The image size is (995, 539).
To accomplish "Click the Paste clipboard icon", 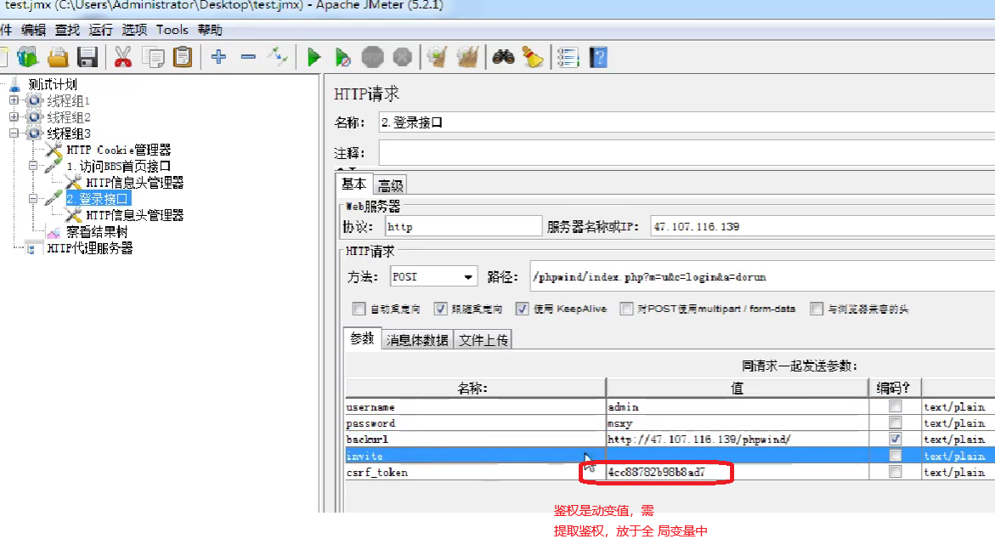I will 183,57.
